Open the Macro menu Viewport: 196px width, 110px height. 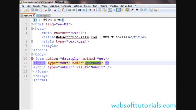87,6
